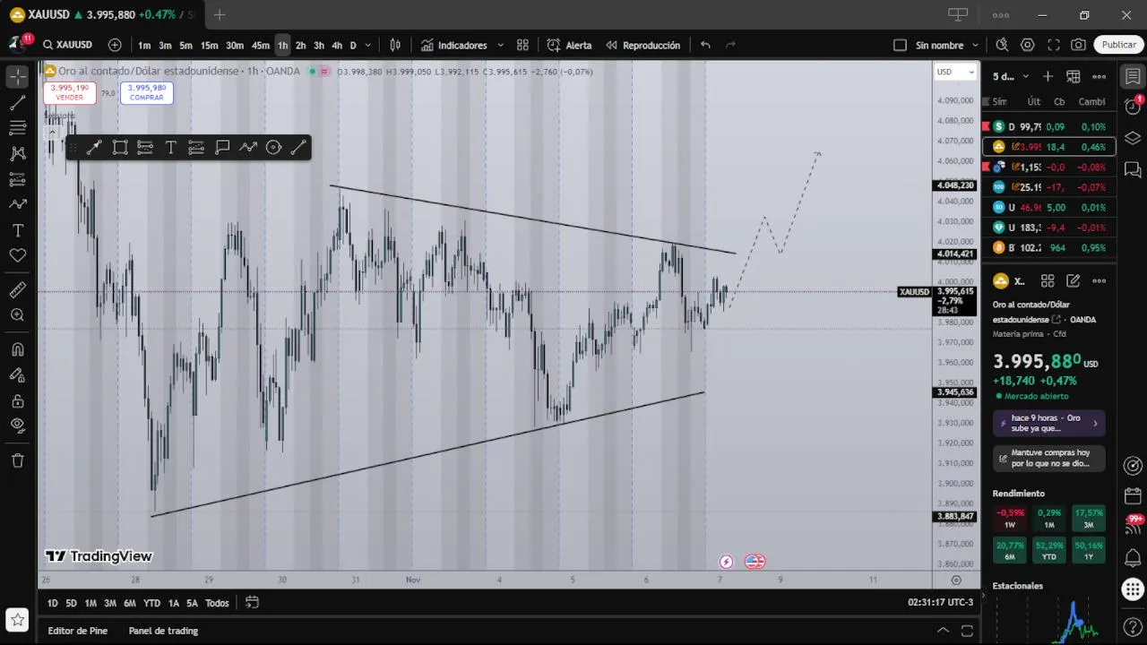Select the Bitcoin row in watchlist

[1049, 248]
